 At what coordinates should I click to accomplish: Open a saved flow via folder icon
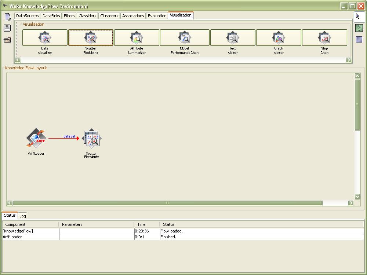[x=7, y=40]
